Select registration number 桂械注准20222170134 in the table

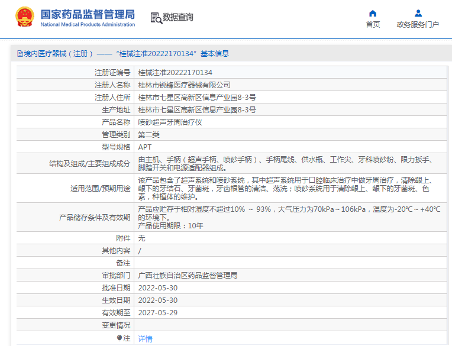175,73
